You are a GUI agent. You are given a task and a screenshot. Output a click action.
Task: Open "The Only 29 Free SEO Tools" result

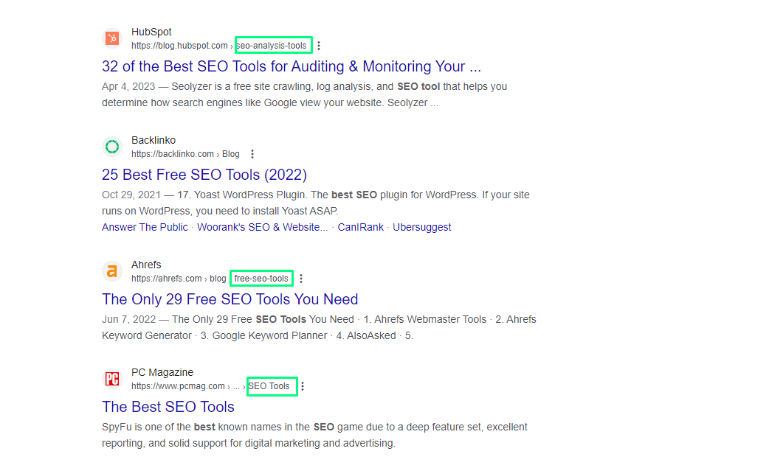230,299
